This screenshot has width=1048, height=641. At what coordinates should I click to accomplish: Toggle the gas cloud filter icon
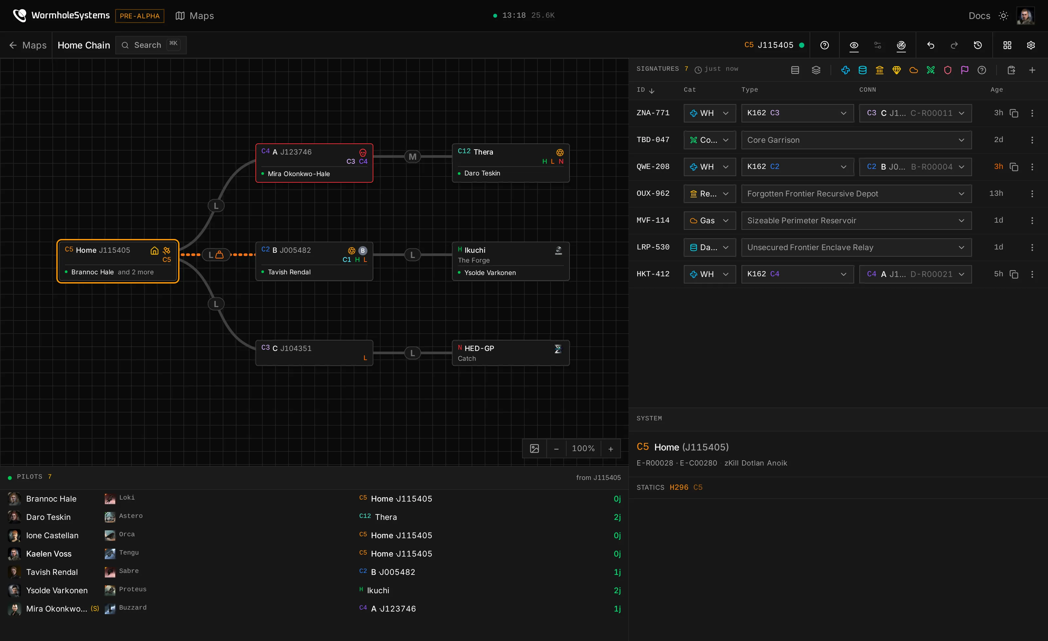(914, 70)
